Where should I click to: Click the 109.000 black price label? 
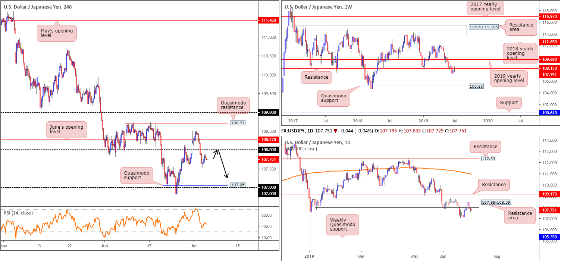coord(268,112)
